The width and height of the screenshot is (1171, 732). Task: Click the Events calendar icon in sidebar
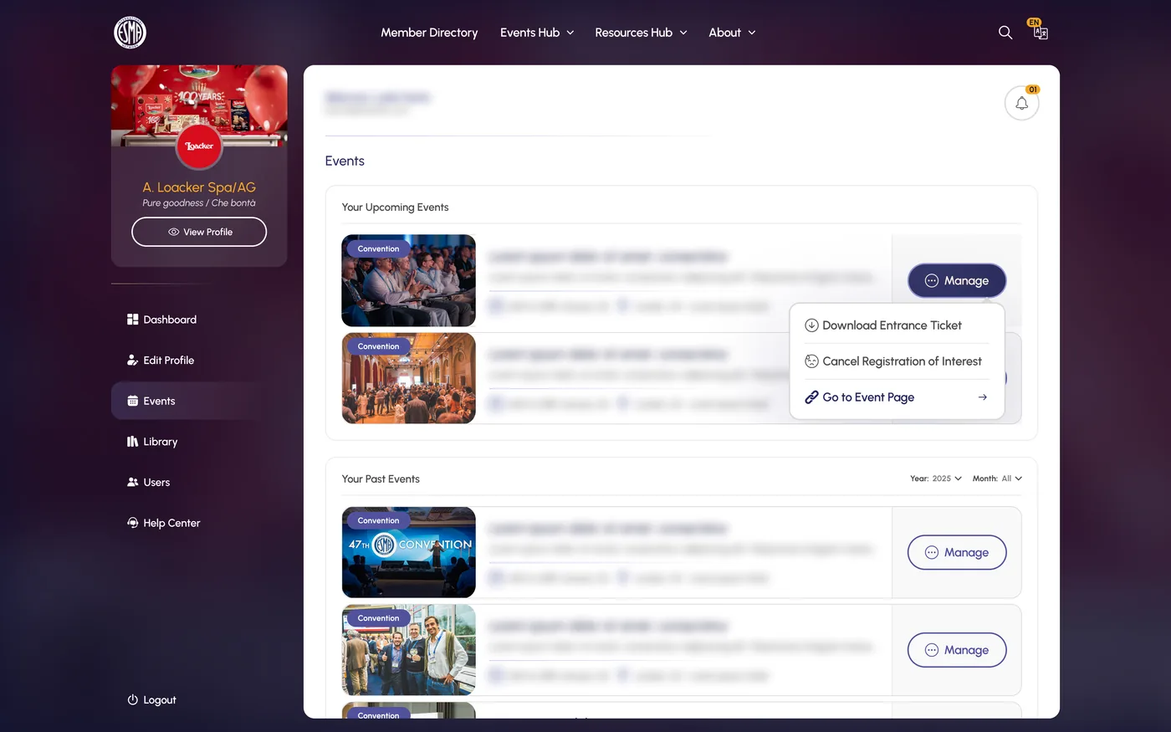pos(132,401)
